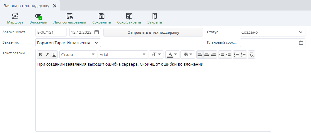The image size is (311, 133).
Task: Increase the text indent
Action: tap(228, 55)
